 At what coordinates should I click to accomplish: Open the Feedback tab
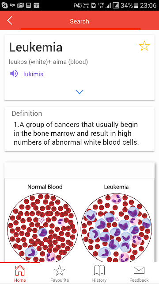pos(139,273)
